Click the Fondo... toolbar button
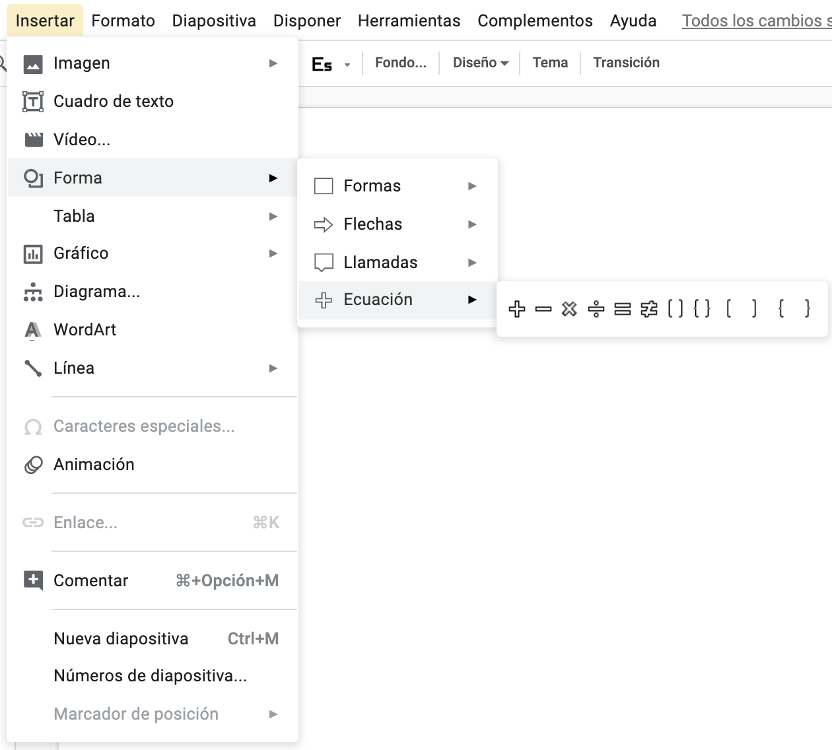The height and width of the screenshot is (750, 832). point(400,63)
